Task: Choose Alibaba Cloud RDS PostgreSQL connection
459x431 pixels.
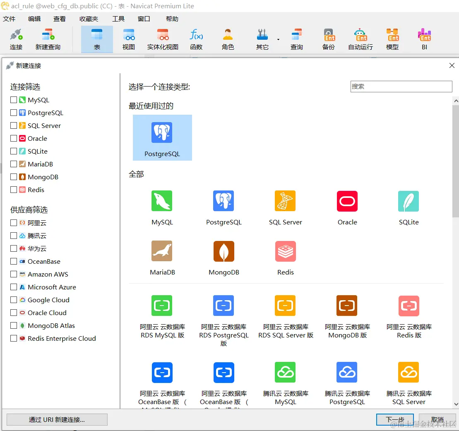Action: [x=223, y=321]
